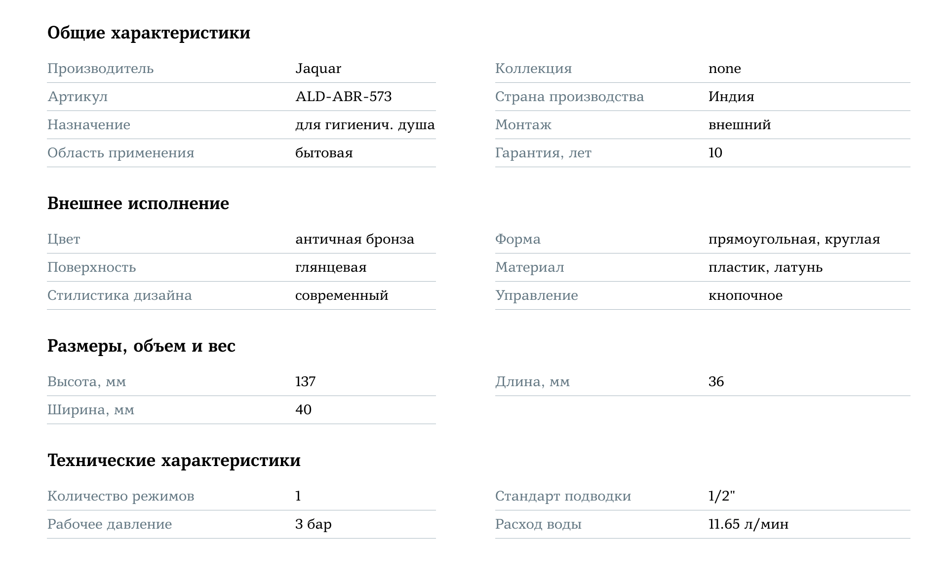This screenshot has width=948, height=577.
Task: Click the 'Общие характеристики' section heading
Action: tap(149, 33)
